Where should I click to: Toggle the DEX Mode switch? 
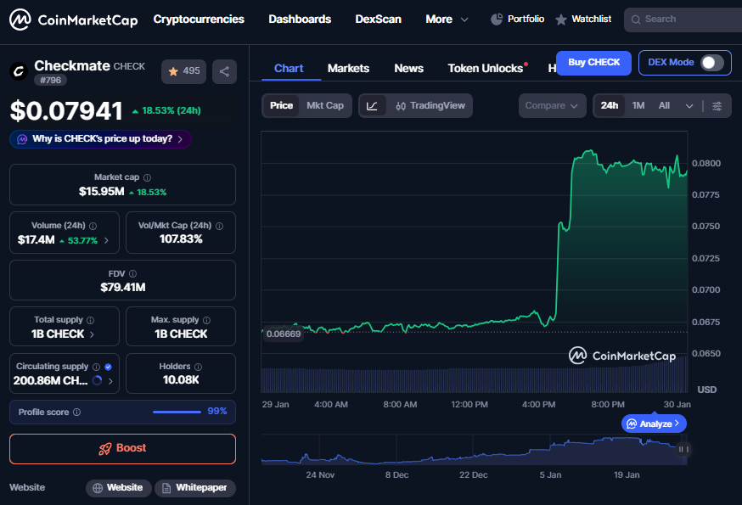point(711,63)
